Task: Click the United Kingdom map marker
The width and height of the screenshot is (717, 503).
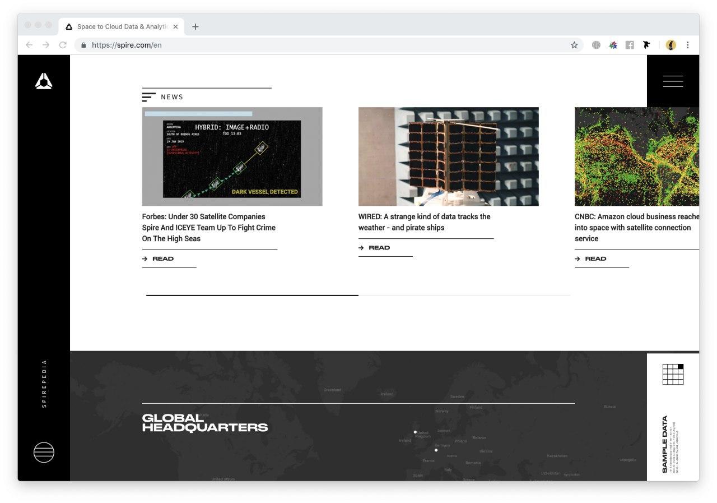Action: (415, 432)
